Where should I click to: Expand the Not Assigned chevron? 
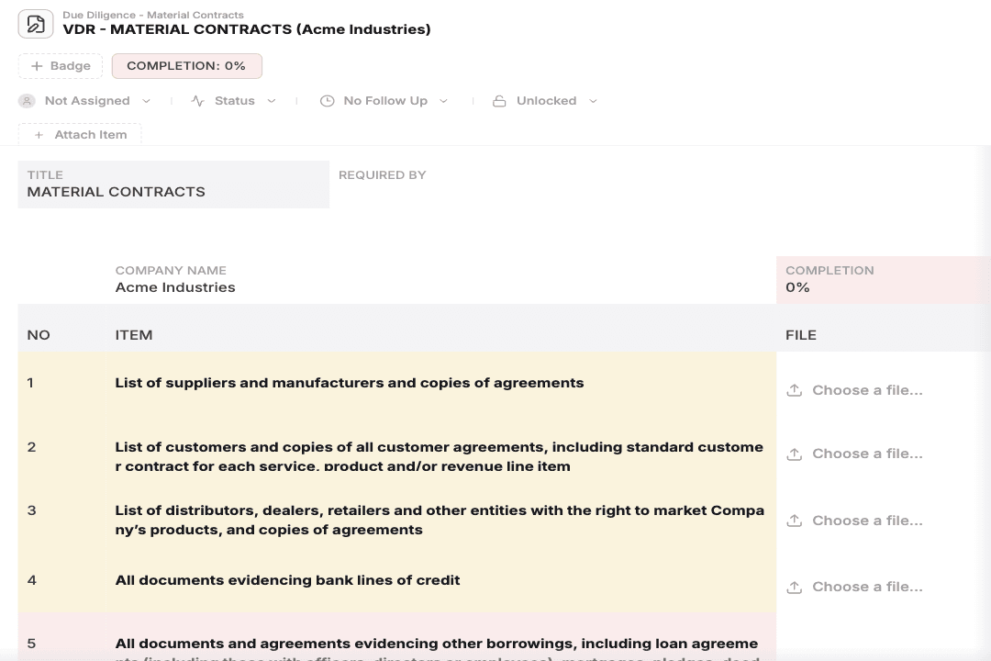click(147, 101)
